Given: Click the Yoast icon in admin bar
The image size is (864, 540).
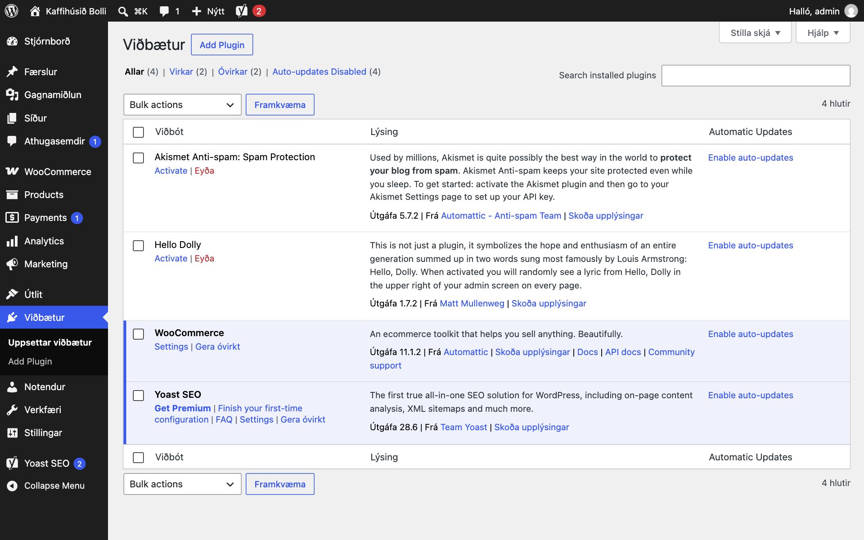Looking at the screenshot, I should (242, 11).
